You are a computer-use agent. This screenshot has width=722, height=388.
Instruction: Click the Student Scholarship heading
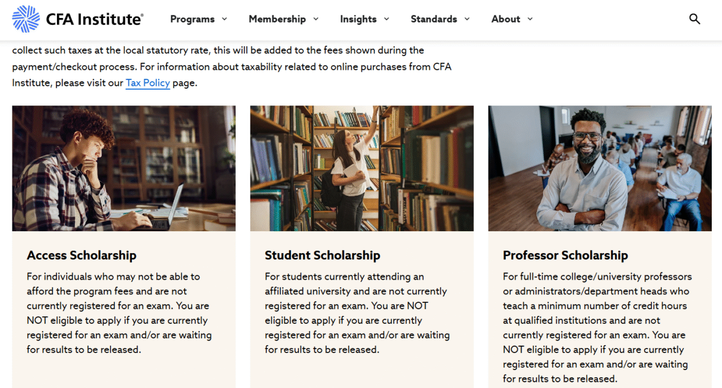322,255
